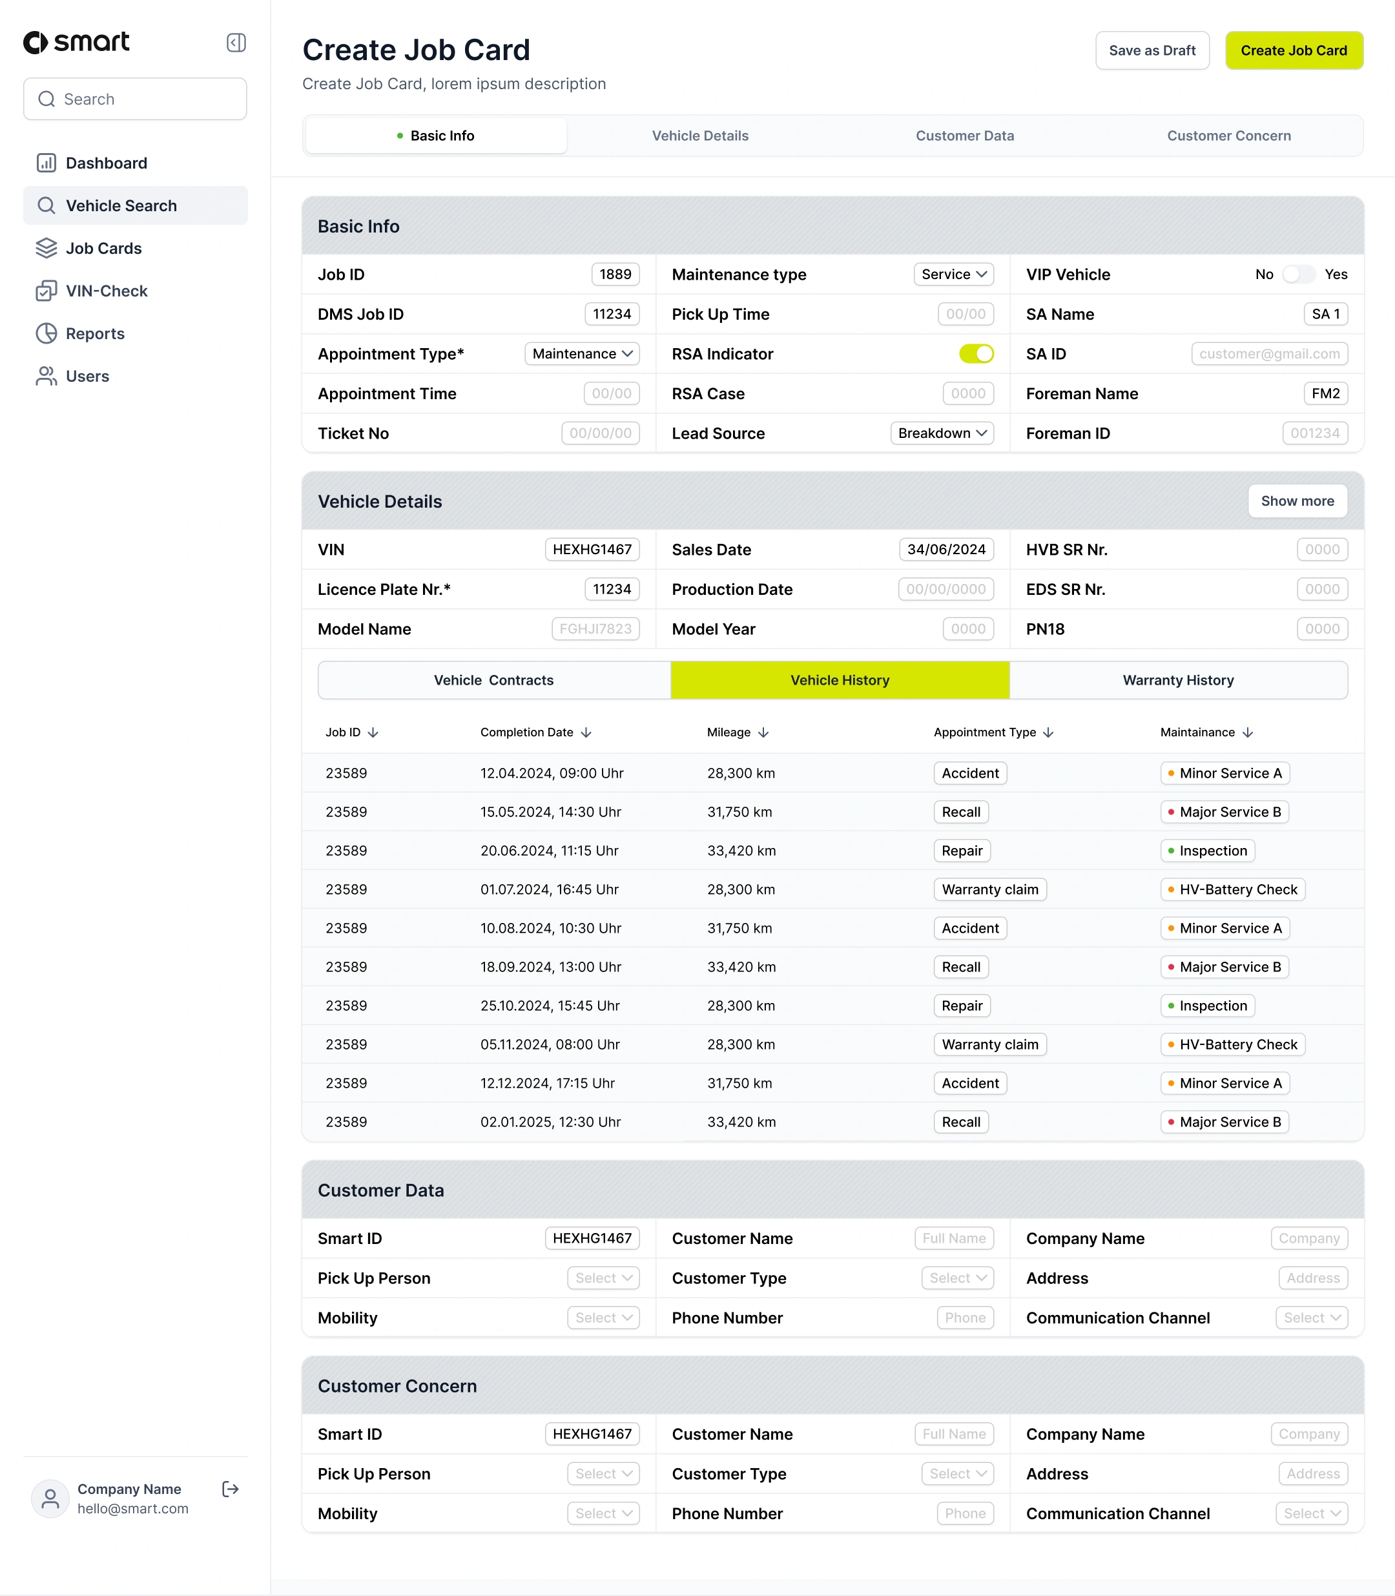Switch to the Customer Concern tab
The height and width of the screenshot is (1596, 1395).
1228,136
